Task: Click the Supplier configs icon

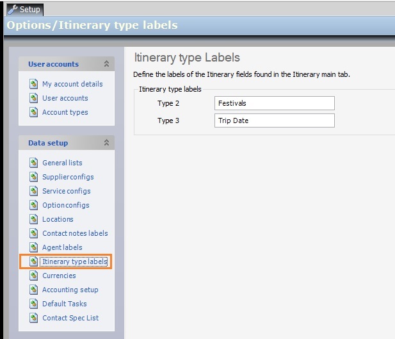Action: [x=34, y=177]
